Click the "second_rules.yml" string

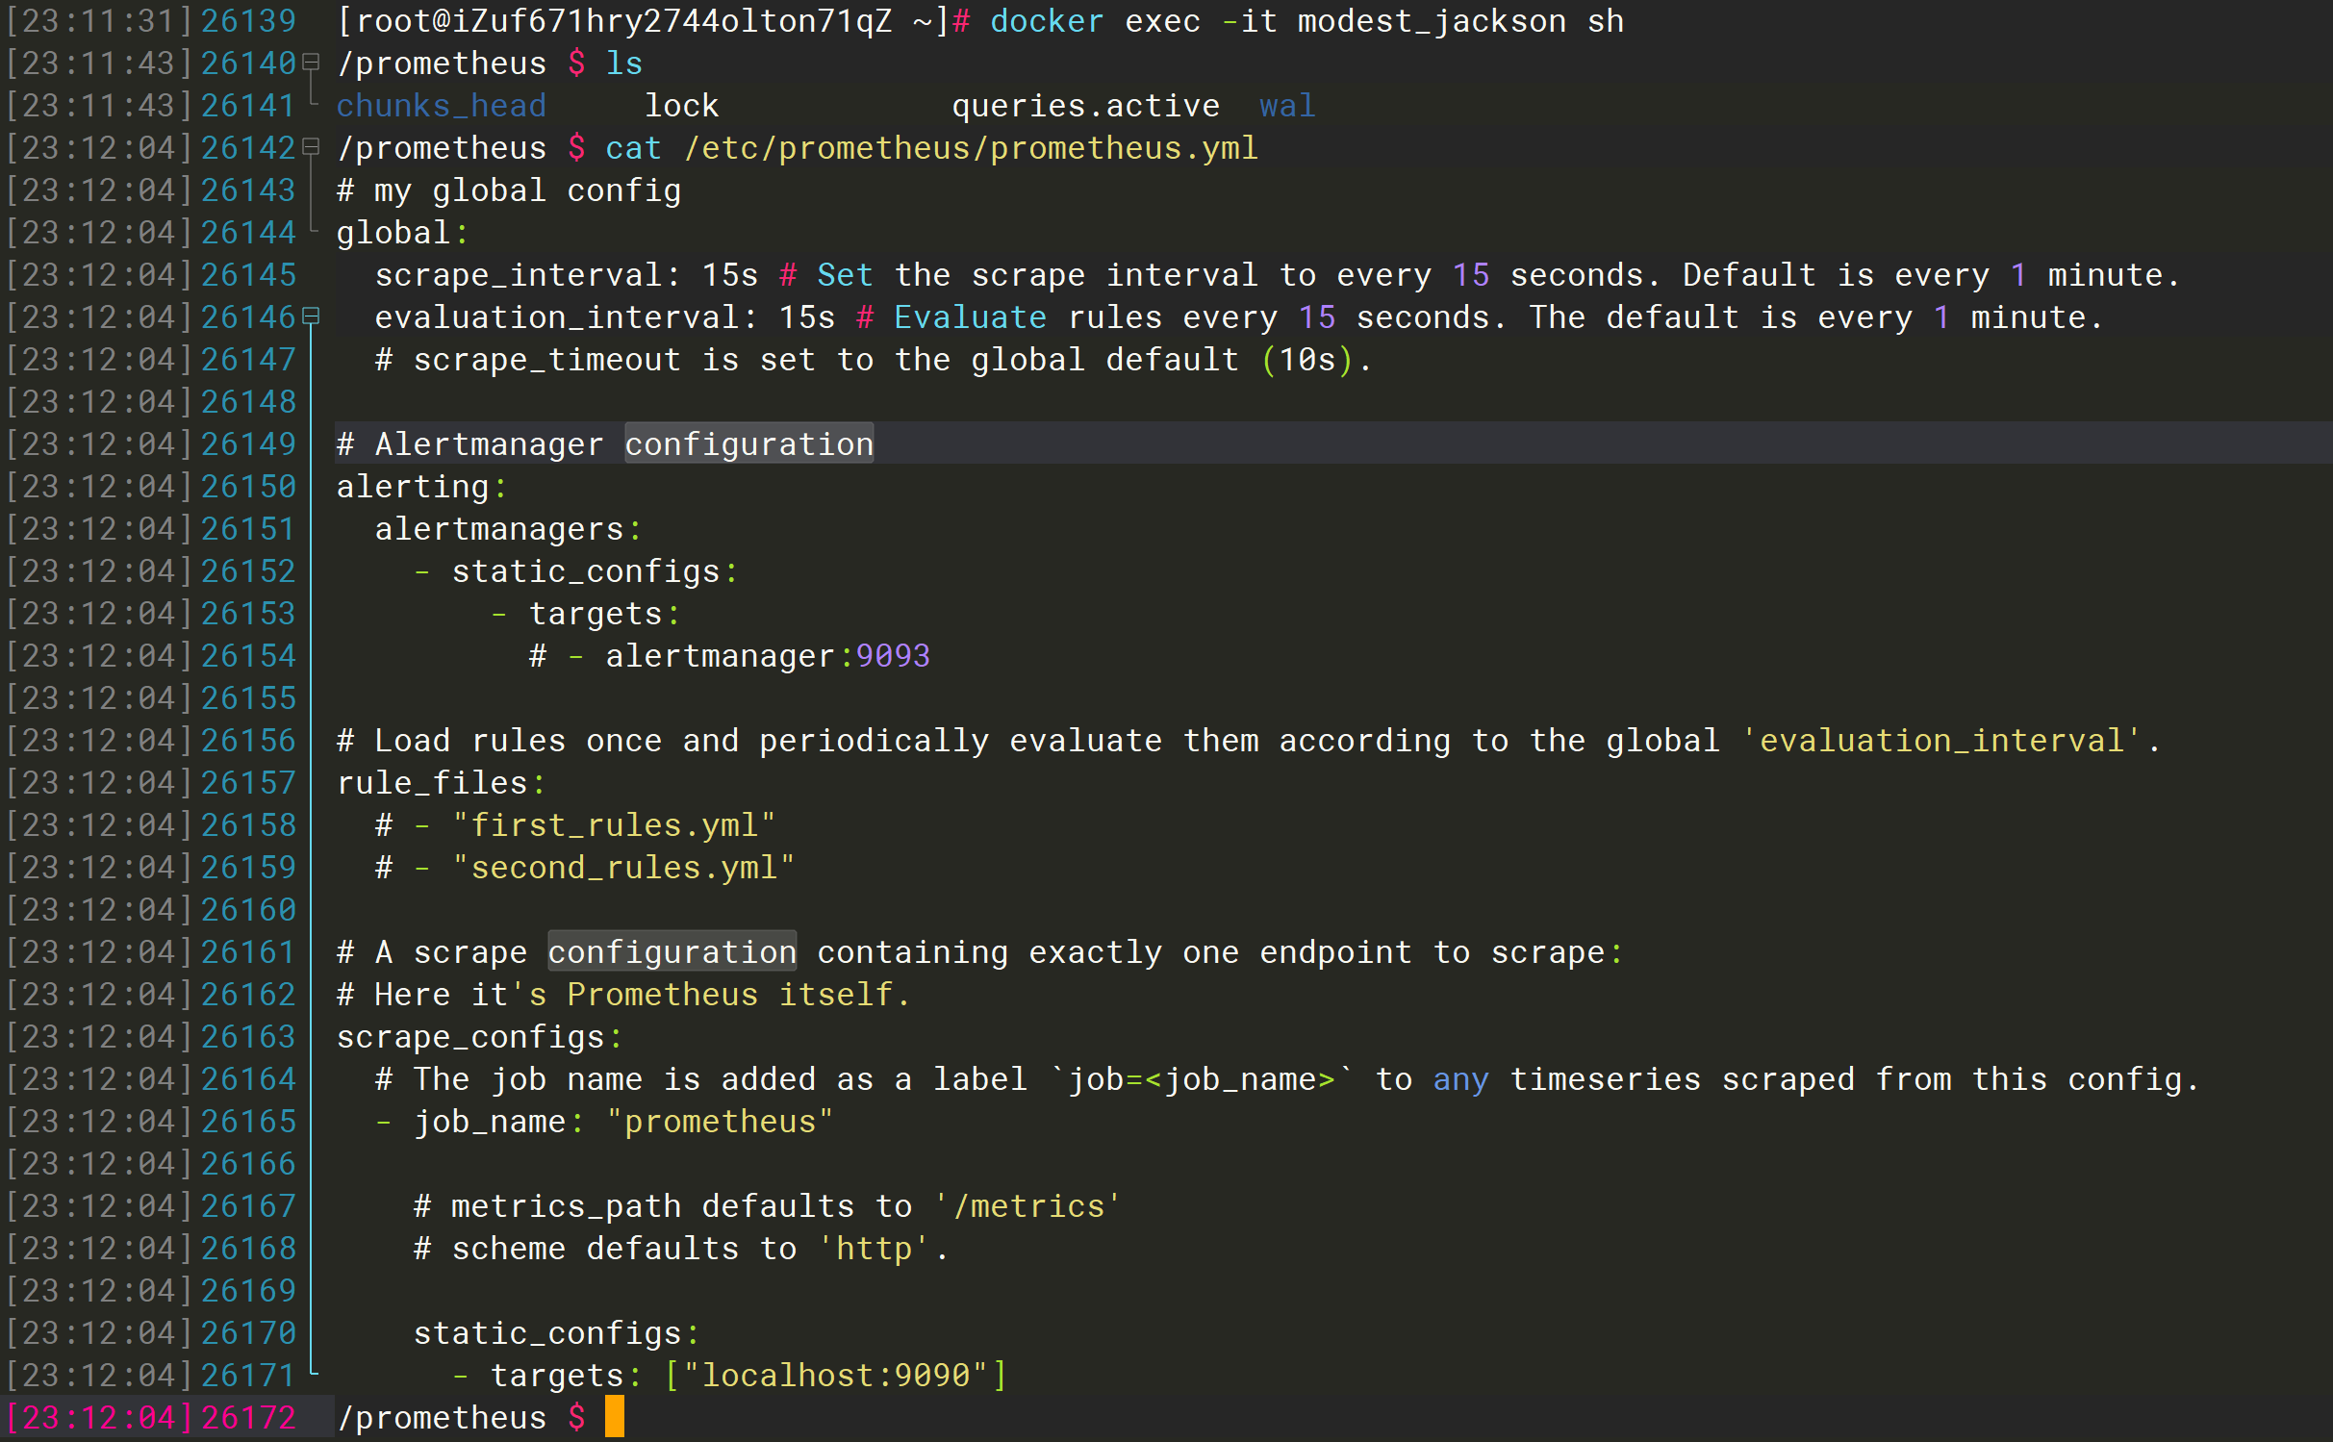pyautogui.click(x=623, y=867)
